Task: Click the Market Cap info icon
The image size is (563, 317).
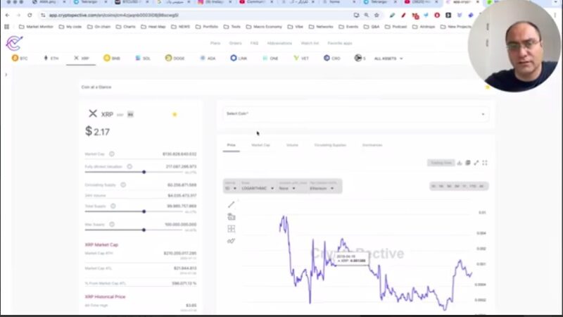Action: [111, 154]
